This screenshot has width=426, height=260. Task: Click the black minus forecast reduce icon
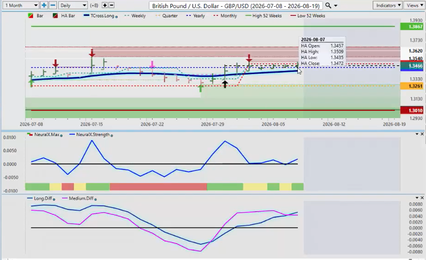(111, 5)
